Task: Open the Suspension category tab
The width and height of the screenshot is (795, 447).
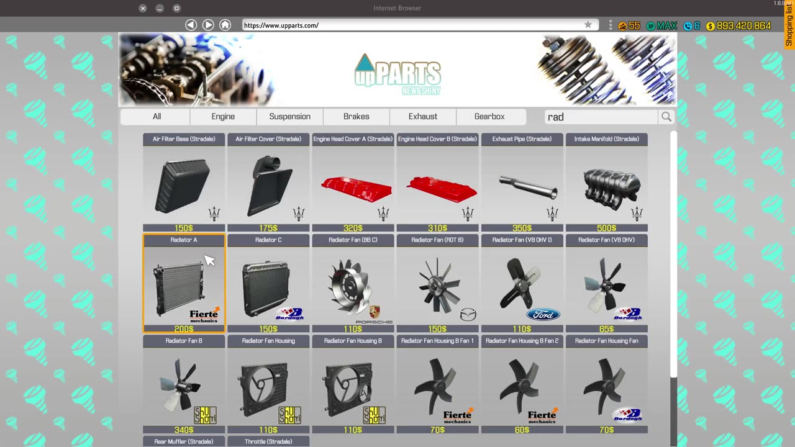Action: pyautogui.click(x=289, y=117)
